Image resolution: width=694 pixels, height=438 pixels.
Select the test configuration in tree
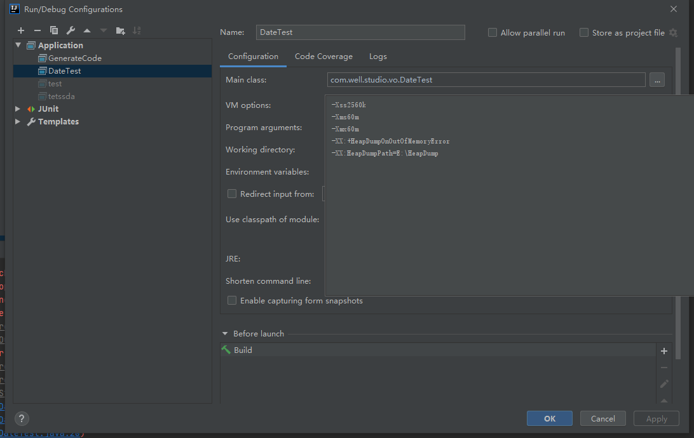(x=112, y=84)
